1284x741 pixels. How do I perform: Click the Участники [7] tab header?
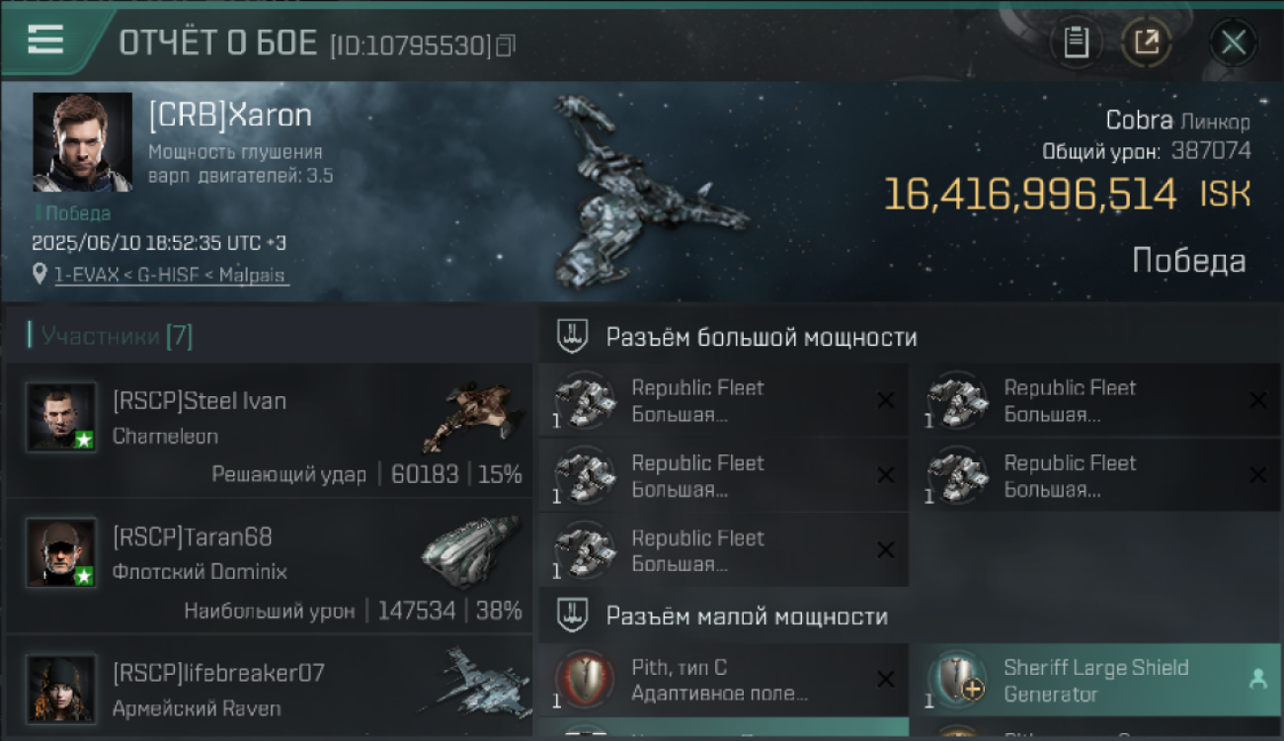pyautogui.click(x=111, y=336)
